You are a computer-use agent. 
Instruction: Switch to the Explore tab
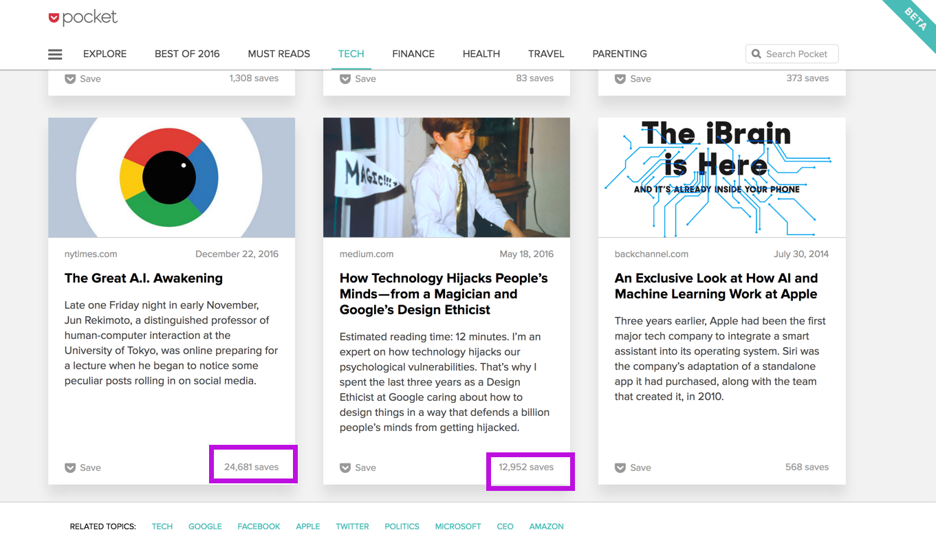point(105,54)
